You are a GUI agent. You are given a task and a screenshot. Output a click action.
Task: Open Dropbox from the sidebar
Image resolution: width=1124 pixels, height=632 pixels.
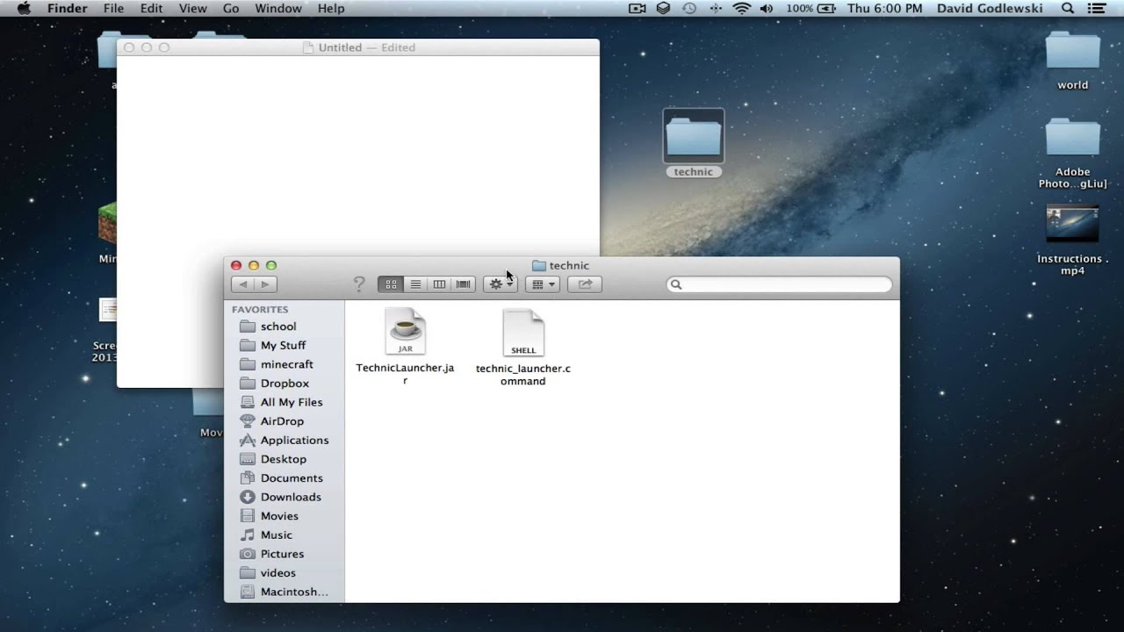pyautogui.click(x=285, y=384)
